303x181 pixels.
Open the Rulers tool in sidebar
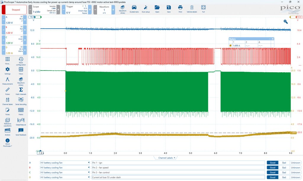pyautogui.click(x=7, y=91)
